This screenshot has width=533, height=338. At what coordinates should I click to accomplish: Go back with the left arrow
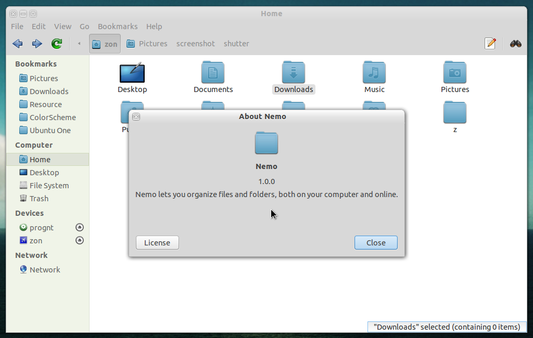pos(17,44)
